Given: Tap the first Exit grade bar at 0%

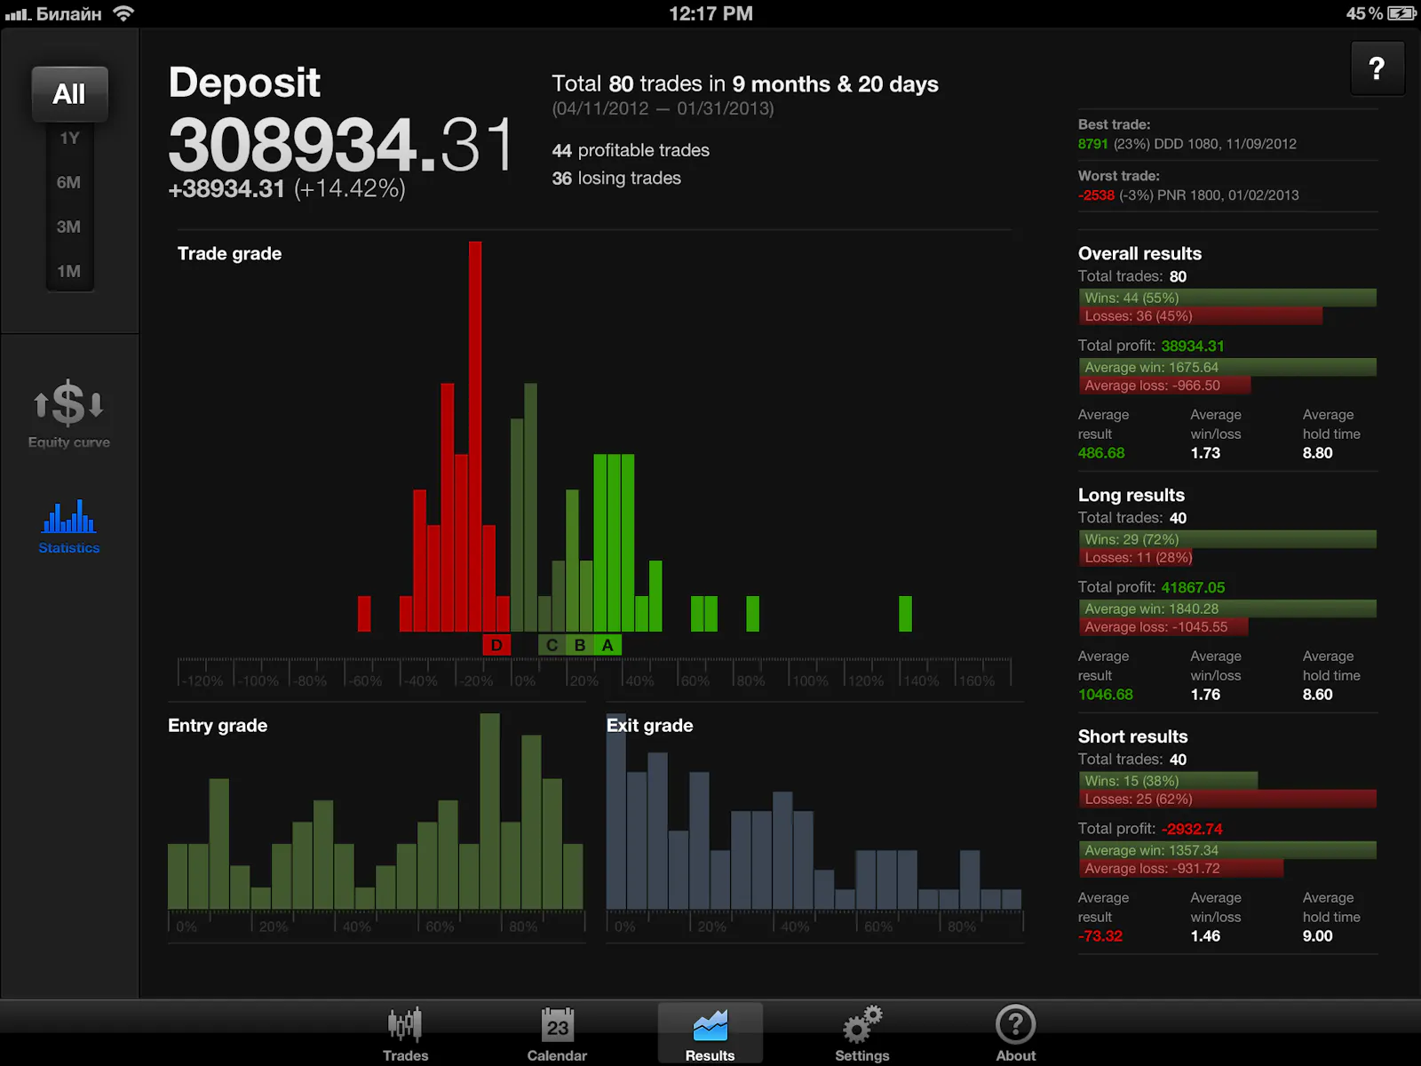Looking at the screenshot, I should coord(615,811).
